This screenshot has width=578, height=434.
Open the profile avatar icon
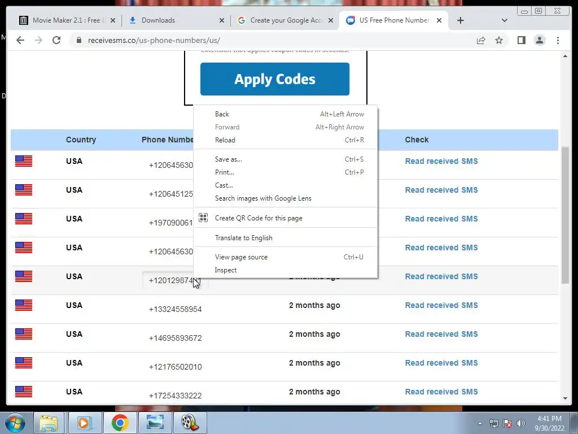click(x=540, y=40)
